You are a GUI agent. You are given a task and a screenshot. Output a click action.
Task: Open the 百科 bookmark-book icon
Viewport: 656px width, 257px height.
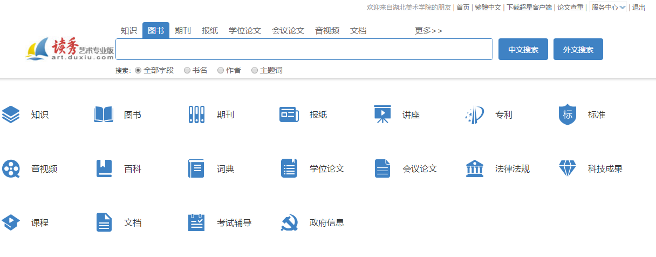click(104, 169)
